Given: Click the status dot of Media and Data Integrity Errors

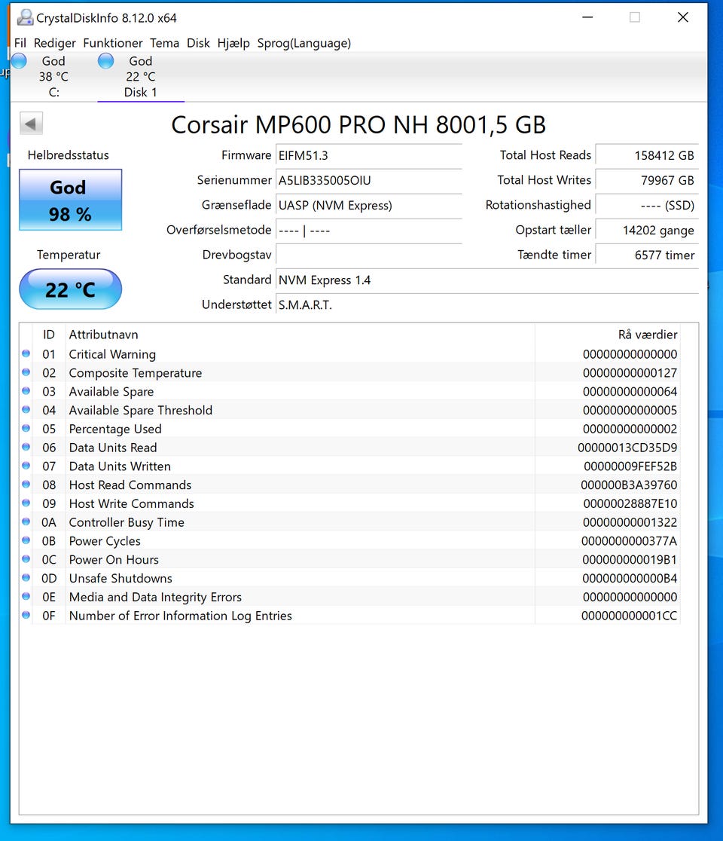Looking at the screenshot, I should click(x=26, y=596).
